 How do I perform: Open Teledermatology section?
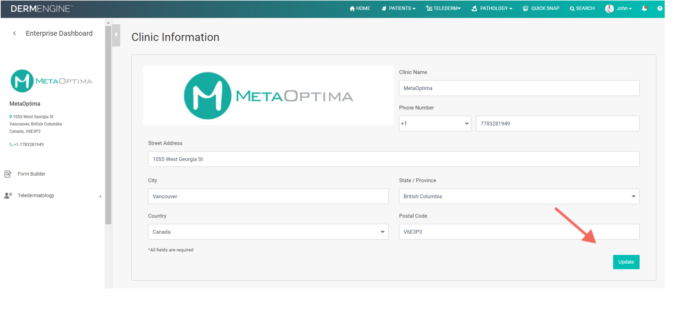pos(36,195)
